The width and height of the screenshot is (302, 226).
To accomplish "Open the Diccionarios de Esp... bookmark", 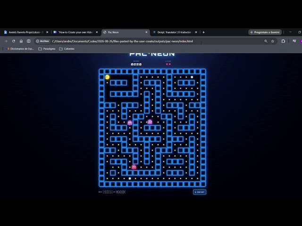I will click(20, 49).
